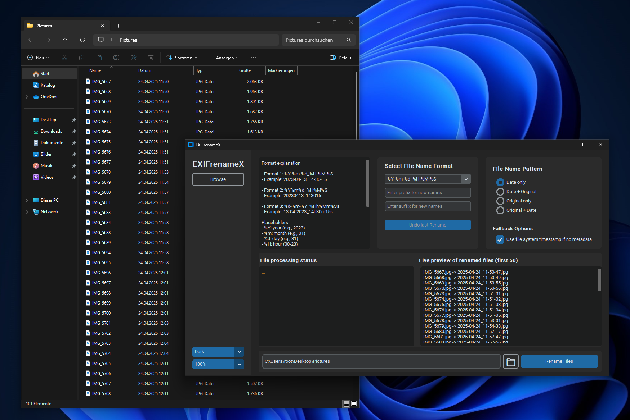Click the PC monitor icon in address bar
Screen dimensions: 630x420
[x=101, y=40]
